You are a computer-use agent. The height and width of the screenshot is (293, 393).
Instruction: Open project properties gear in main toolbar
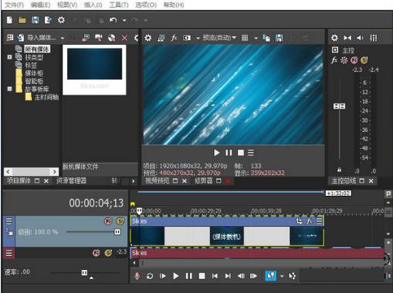(x=61, y=20)
